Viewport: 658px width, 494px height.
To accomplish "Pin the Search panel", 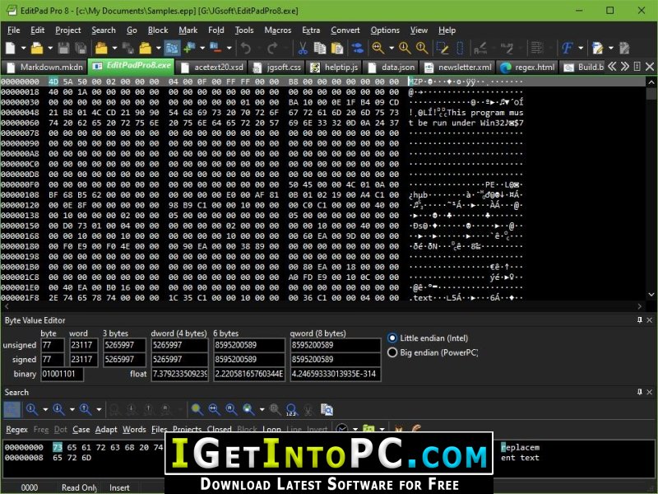I will (x=640, y=392).
